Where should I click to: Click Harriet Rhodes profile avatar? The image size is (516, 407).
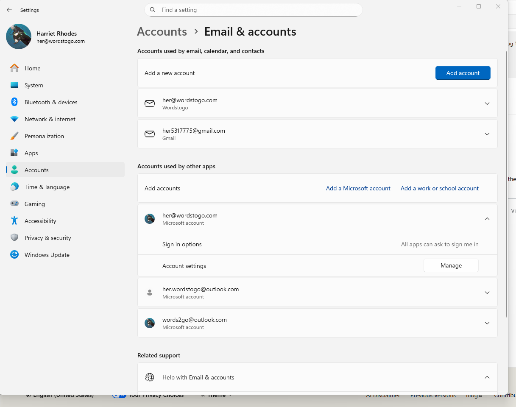coord(18,37)
